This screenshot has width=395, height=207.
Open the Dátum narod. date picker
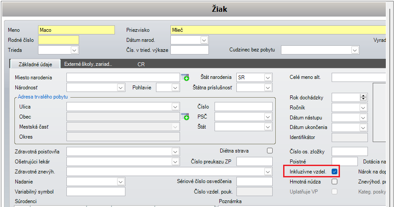click(x=204, y=40)
